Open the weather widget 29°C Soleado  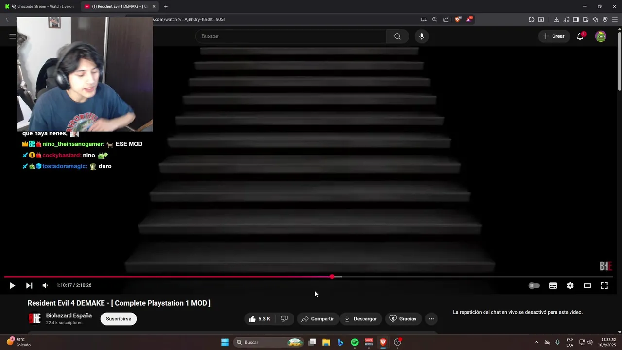click(x=18, y=342)
